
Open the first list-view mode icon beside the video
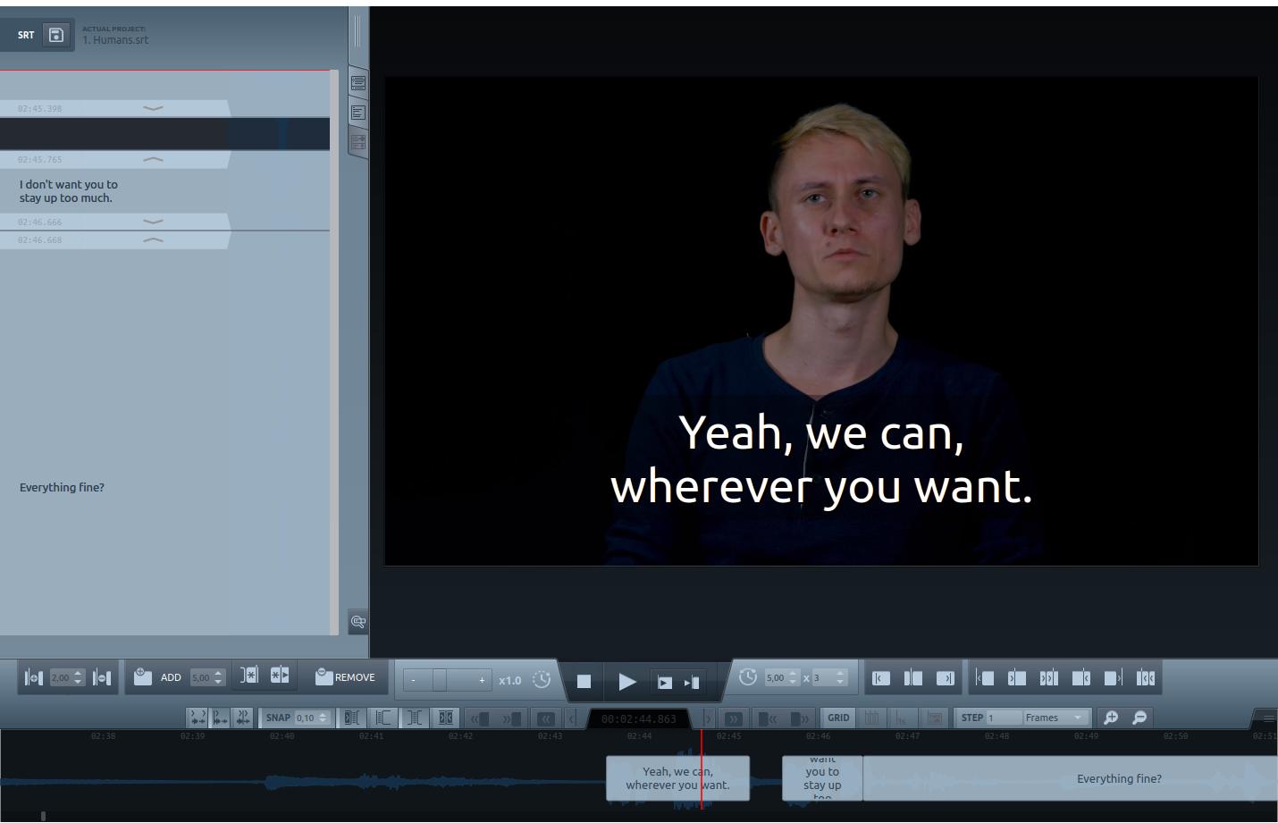click(x=358, y=83)
